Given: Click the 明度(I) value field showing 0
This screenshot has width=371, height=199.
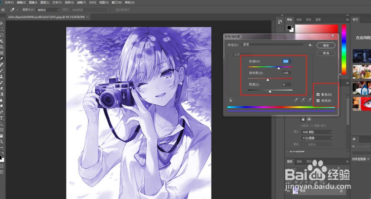Looking at the screenshot, I should (x=286, y=84).
